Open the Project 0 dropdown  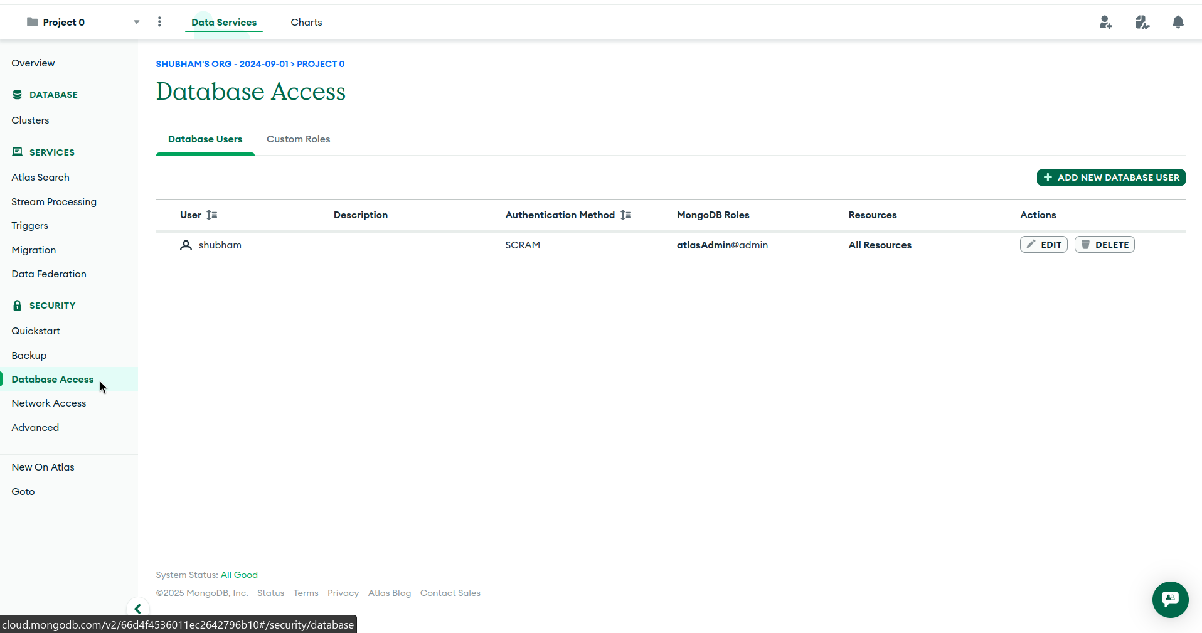(x=136, y=22)
